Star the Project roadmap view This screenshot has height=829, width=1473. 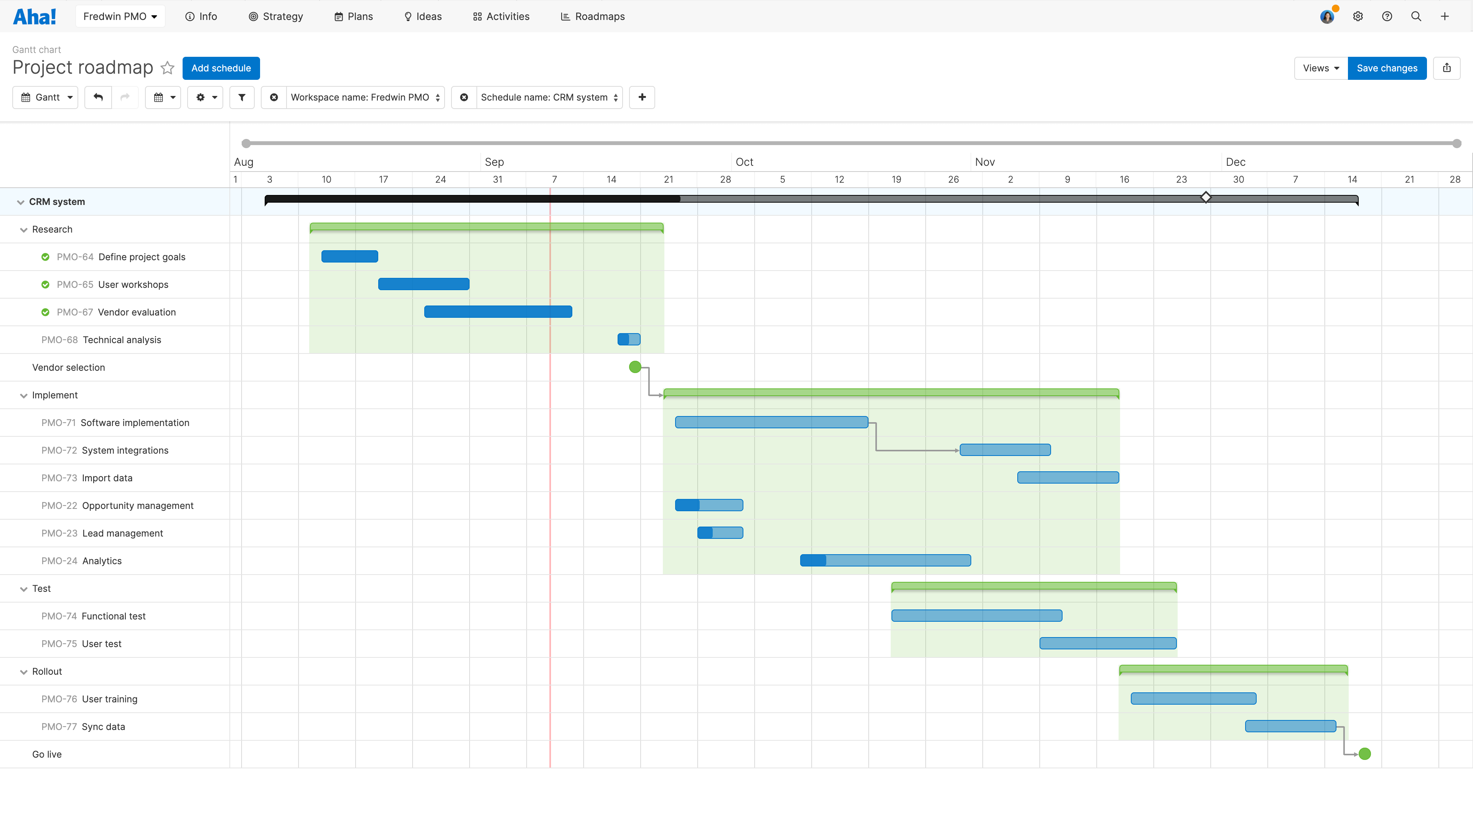(167, 68)
